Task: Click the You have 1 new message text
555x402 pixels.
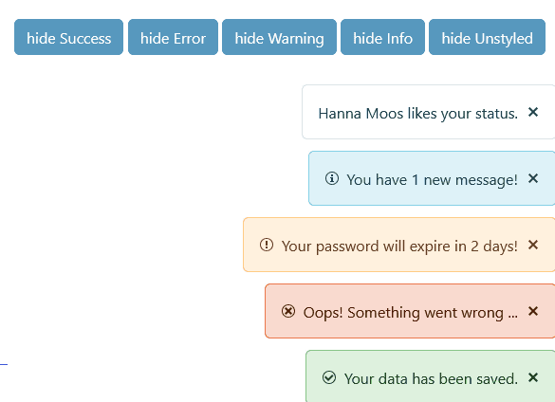Action: 433,180
